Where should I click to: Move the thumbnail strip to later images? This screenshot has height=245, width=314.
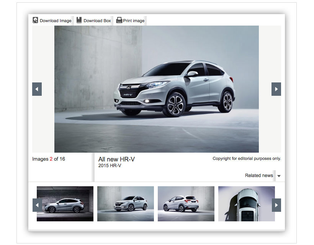click(x=276, y=205)
